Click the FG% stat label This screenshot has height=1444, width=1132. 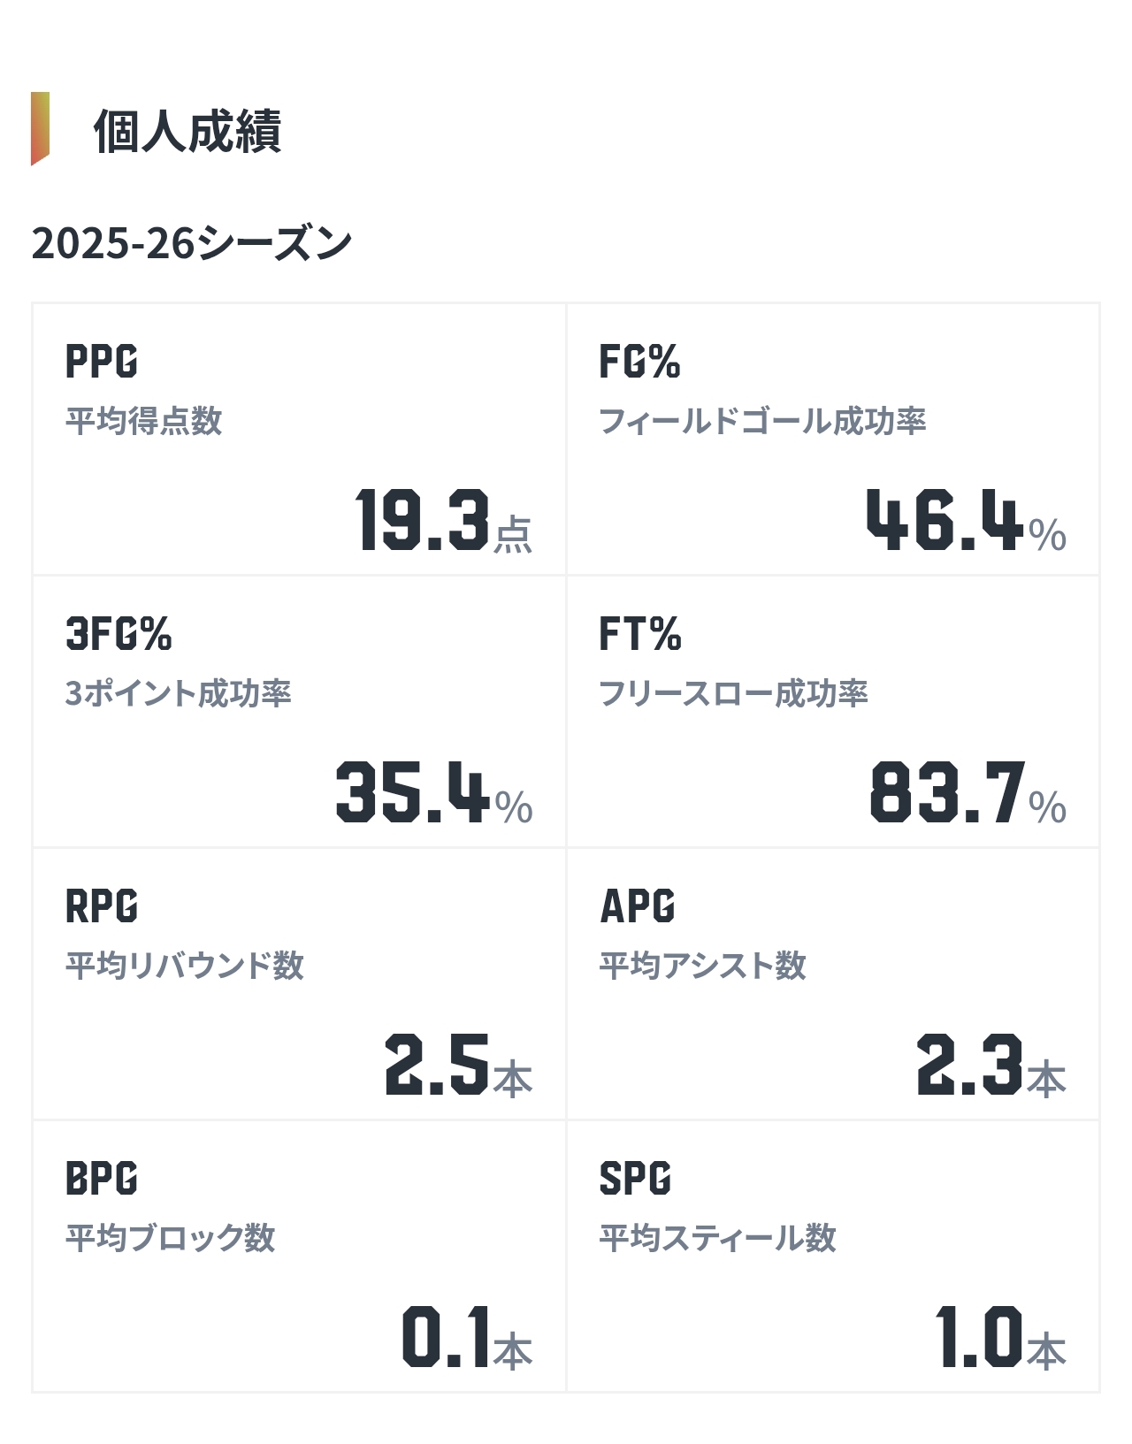pos(639,362)
